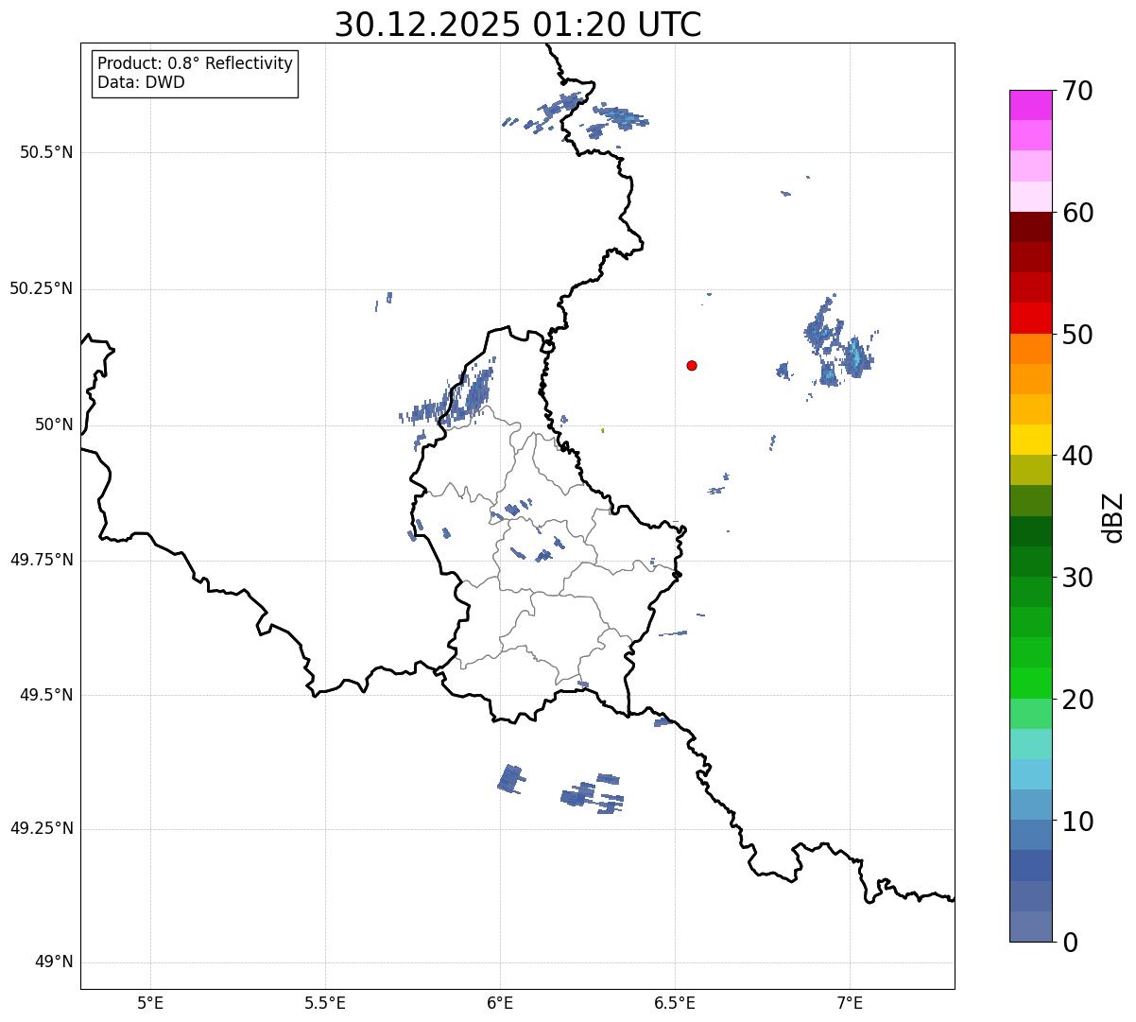Click the title "30.12.2025 01:20 UTC"
The height and width of the screenshot is (1022, 1136).
coord(518,24)
